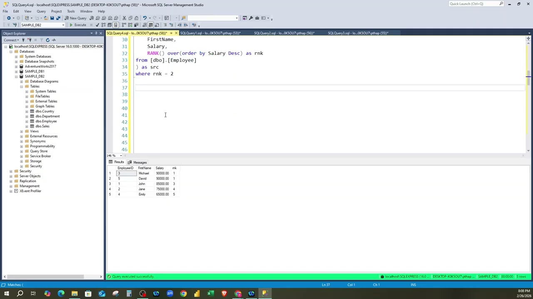Click the wrench Properties icon
Viewport: 533px width, 299px height.
pyautogui.click(x=251, y=18)
